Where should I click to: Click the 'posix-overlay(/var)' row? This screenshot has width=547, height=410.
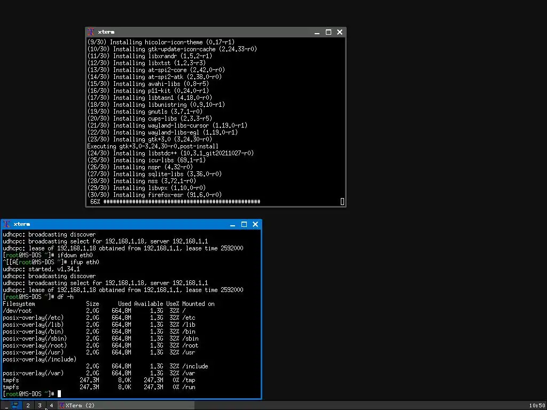coord(99,373)
